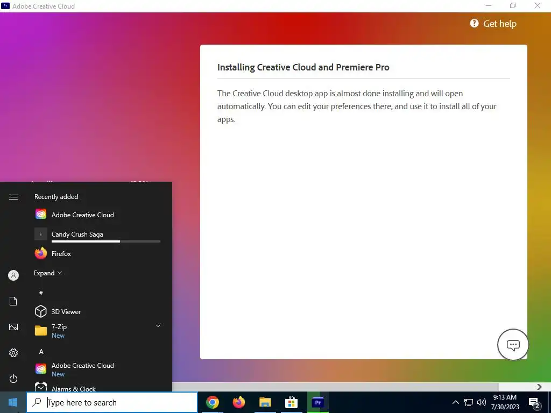Click the Power icon in Start sidebar
Image resolution: width=551 pixels, height=413 pixels.
pyautogui.click(x=13, y=379)
